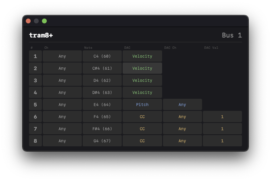271x181 pixels.
Task: Open Ch dropdown for row 7
Action: click(x=62, y=129)
